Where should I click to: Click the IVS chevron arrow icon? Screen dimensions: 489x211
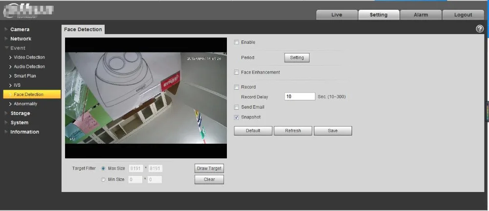(x=11, y=85)
